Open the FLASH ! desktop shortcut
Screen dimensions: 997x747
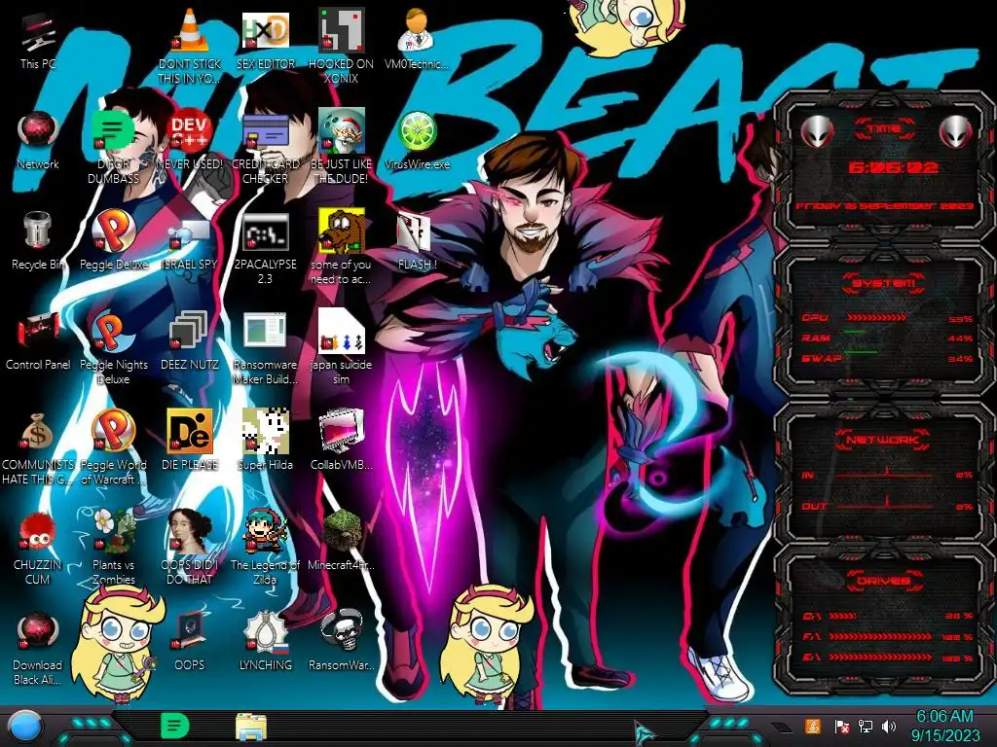[x=417, y=240]
